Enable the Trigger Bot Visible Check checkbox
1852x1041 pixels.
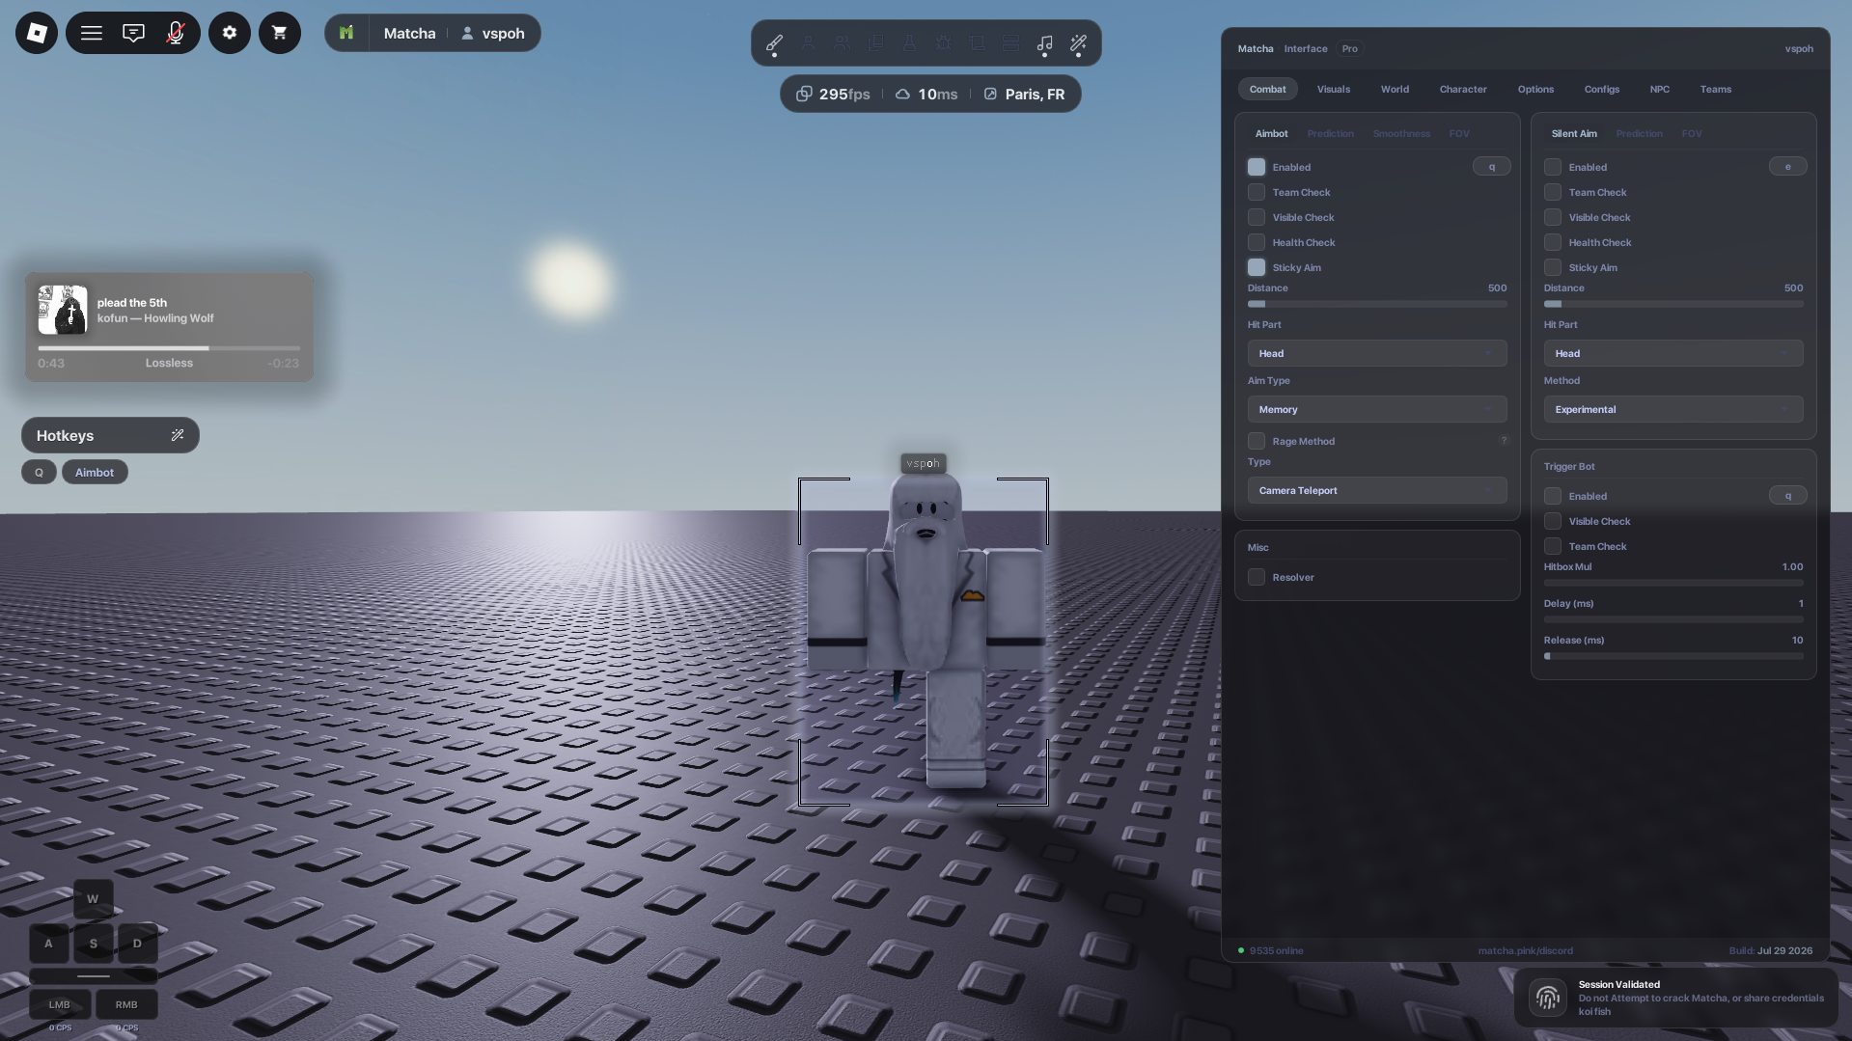(1552, 521)
